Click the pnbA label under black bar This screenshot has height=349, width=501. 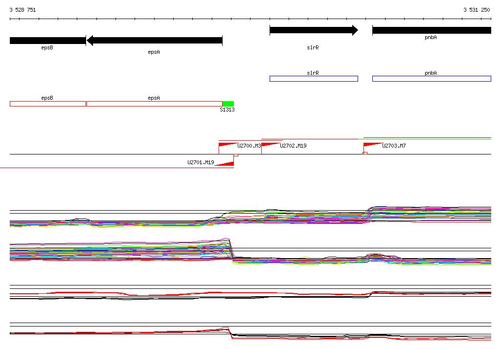click(431, 37)
